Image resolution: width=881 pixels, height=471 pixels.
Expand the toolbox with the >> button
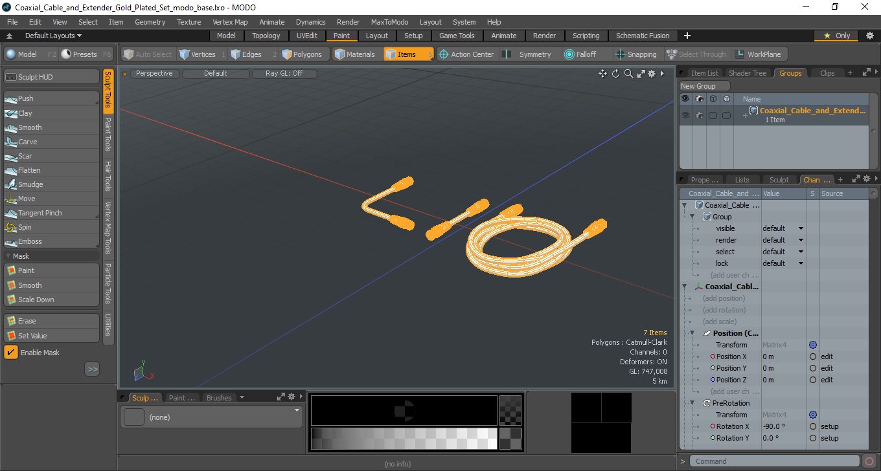point(92,369)
